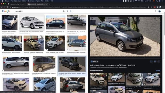Open related image Volkswagen Suran 2013 Familiar
Viewport: 165px width, 93px height.
tap(117, 77)
